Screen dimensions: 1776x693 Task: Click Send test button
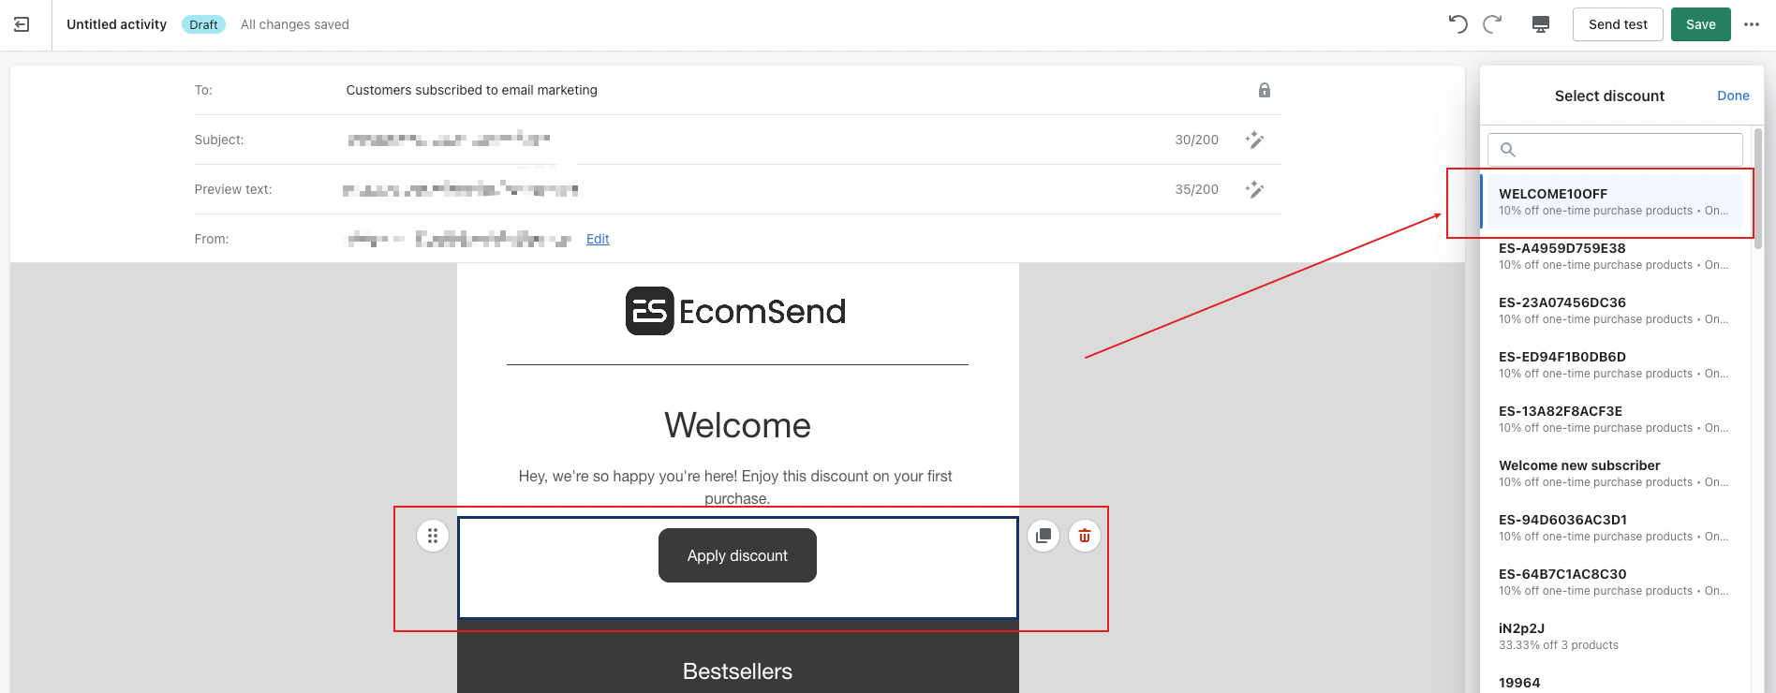click(x=1618, y=24)
